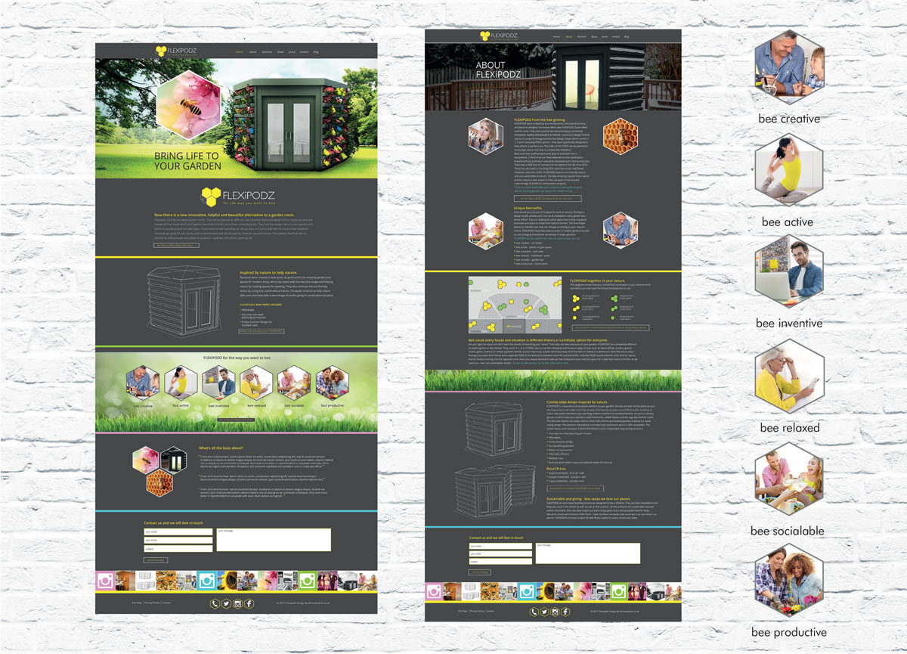Click the Flexipodz logo in home page header
907x654 pixels.
pyautogui.click(x=176, y=51)
